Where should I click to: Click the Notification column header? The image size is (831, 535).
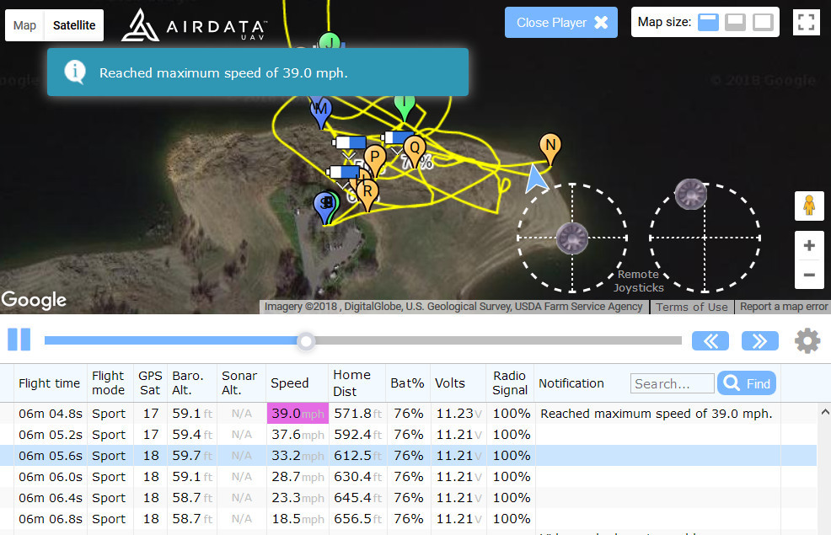(571, 383)
